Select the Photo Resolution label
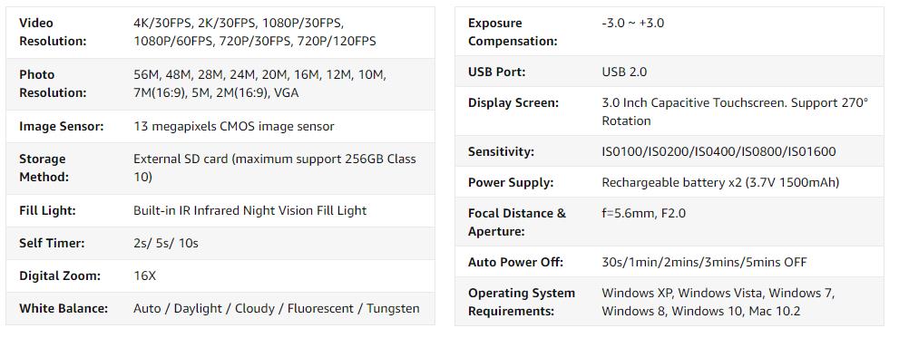The height and width of the screenshot is (338, 899). tap(53, 83)
